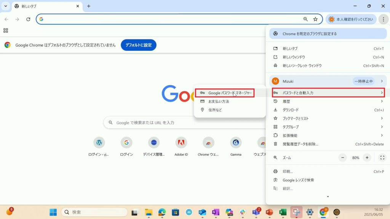
Task: Reload the page with the refresh icon
Action: point(28,19)
